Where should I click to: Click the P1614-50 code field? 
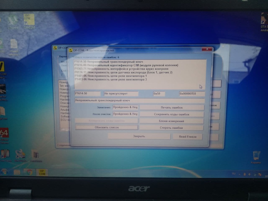coord(87,94)
